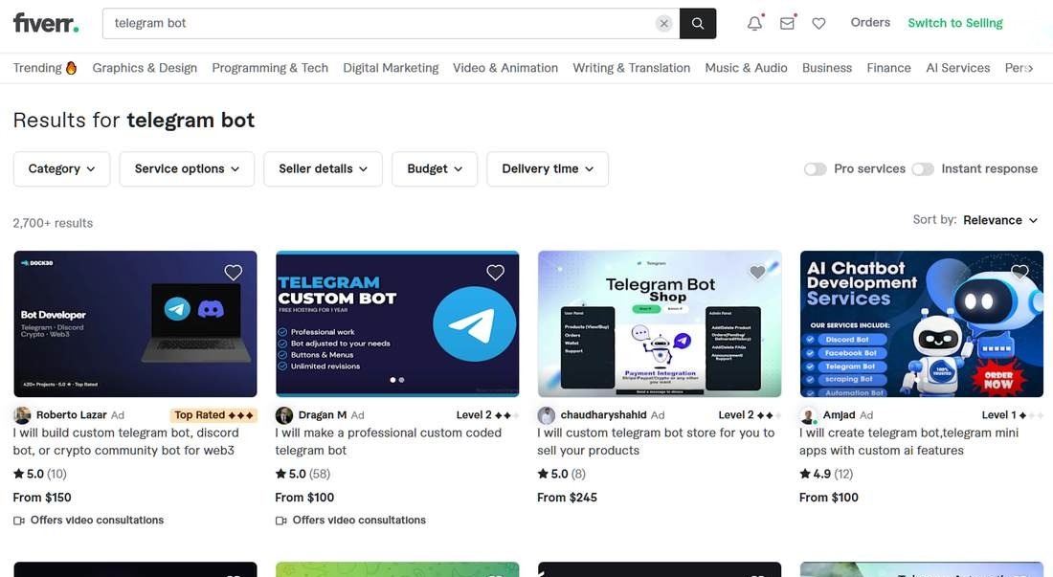Screen dimensions: 1053x577
Task: Click the Fiverr logo
Action: pos(46,23)
